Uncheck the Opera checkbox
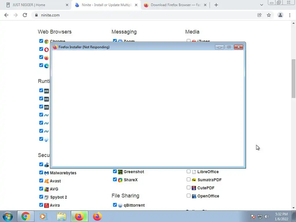296x222 pixels. point(41,49)
